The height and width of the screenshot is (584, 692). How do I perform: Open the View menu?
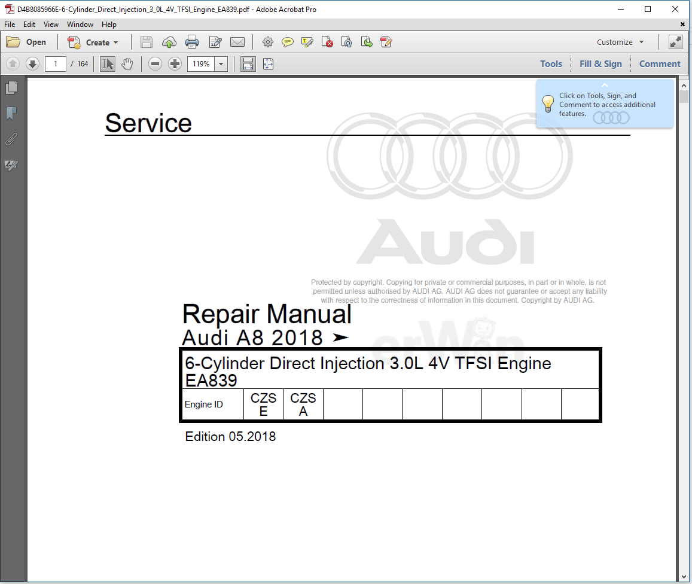pos(51,25)
